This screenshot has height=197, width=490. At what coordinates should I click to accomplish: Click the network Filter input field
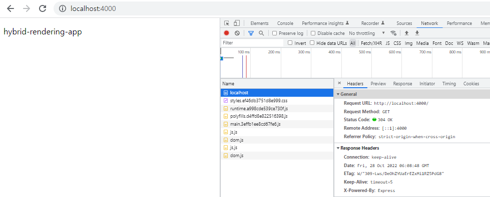pos(252,43)
